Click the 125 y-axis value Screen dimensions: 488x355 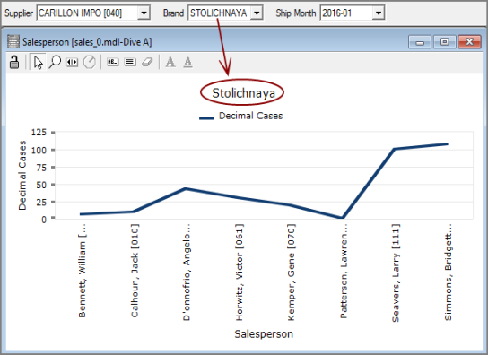coord(39,133)
